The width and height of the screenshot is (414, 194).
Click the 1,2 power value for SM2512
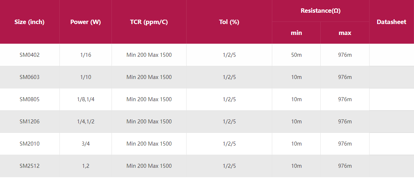86,166
